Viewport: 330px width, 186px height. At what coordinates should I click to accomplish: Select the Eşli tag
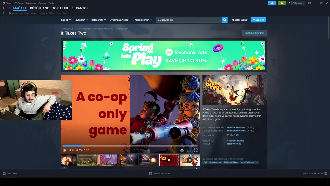205,162
